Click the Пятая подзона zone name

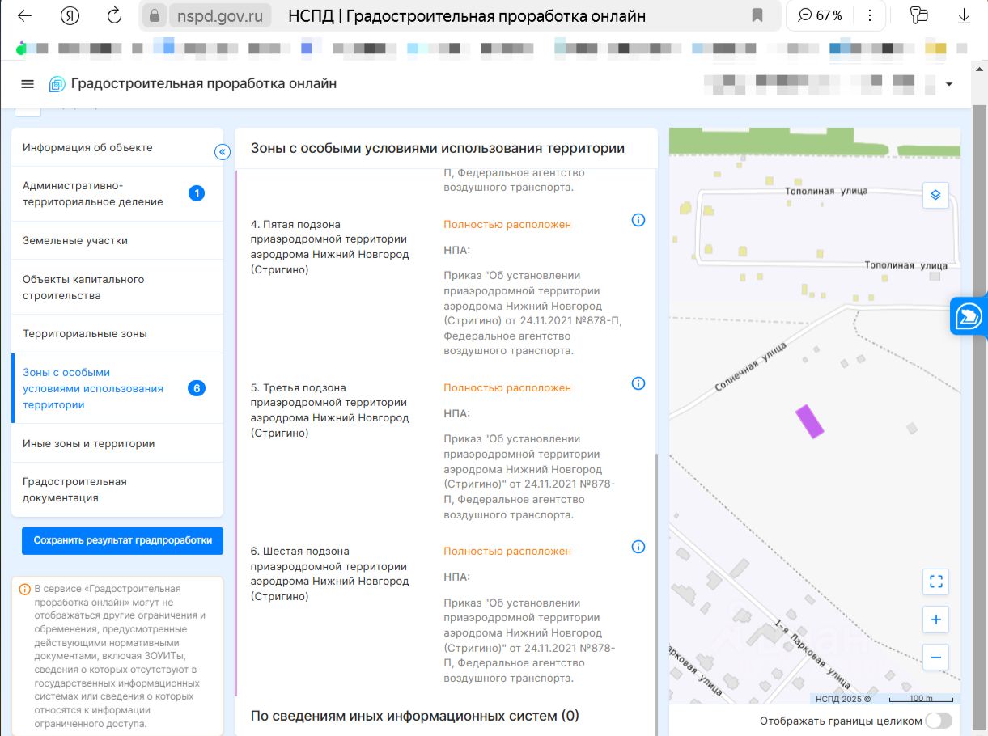pos(330,247)
